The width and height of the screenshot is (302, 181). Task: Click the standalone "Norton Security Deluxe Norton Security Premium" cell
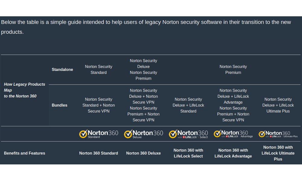143,69
